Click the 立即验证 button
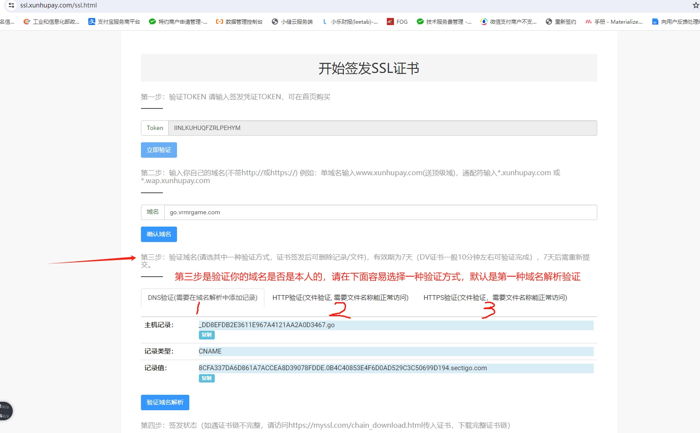This screenshot has width=700, height=433. [x=159, y=150]
